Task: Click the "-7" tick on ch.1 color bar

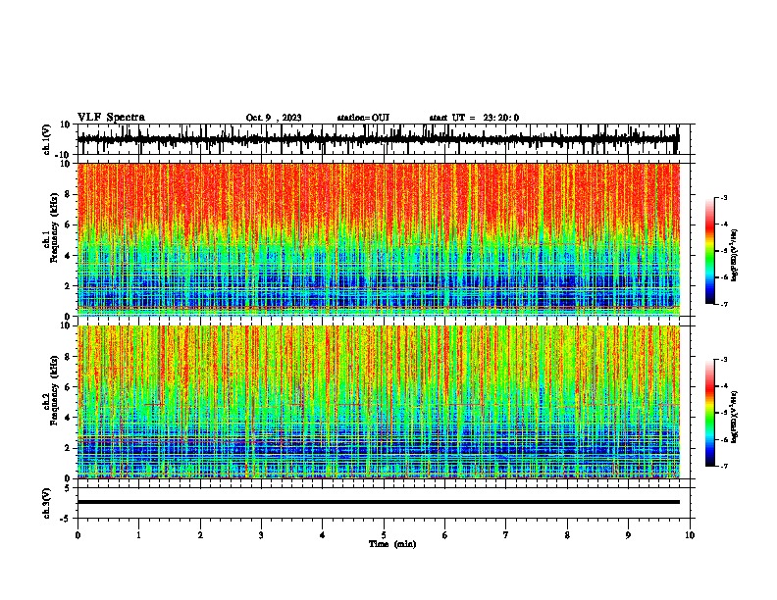Action: point(723,304)
